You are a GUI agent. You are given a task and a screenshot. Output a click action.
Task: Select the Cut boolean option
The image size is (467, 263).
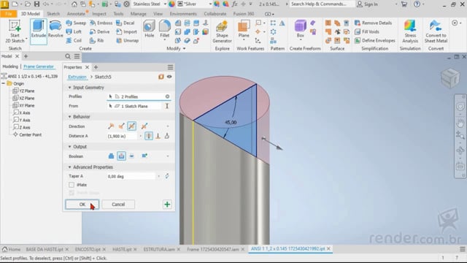122,156
